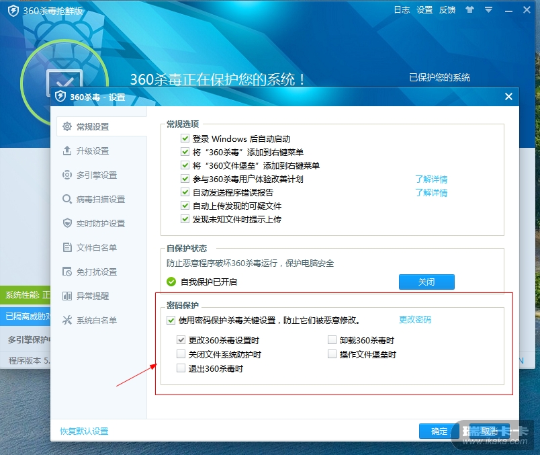Click 程序版本 text in main window
The height and width of the screenshot is (455, 540).
(x=30, y=360)
